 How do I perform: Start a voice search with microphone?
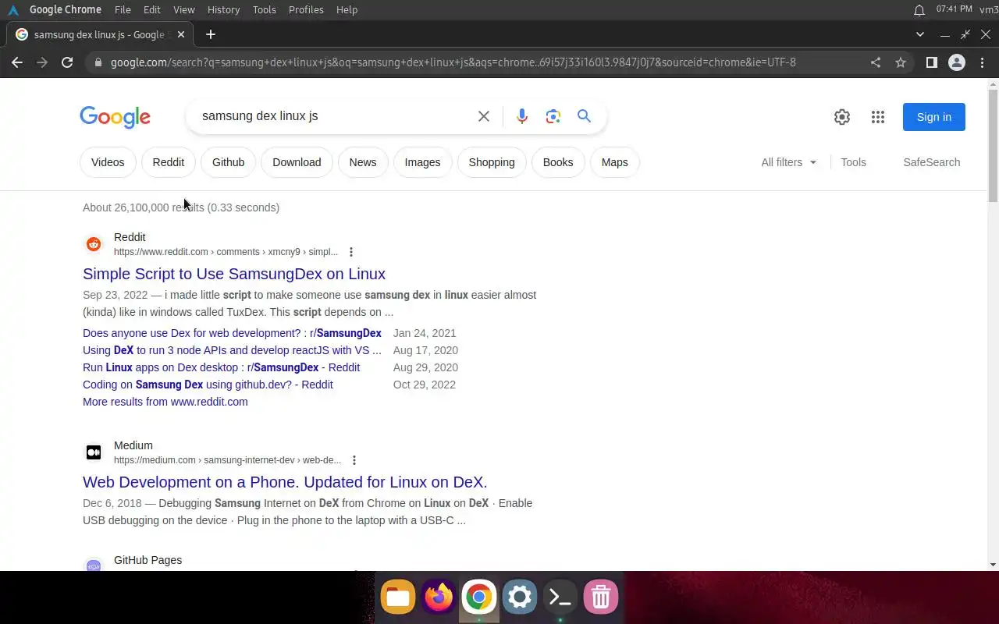(x=522, y=116)
